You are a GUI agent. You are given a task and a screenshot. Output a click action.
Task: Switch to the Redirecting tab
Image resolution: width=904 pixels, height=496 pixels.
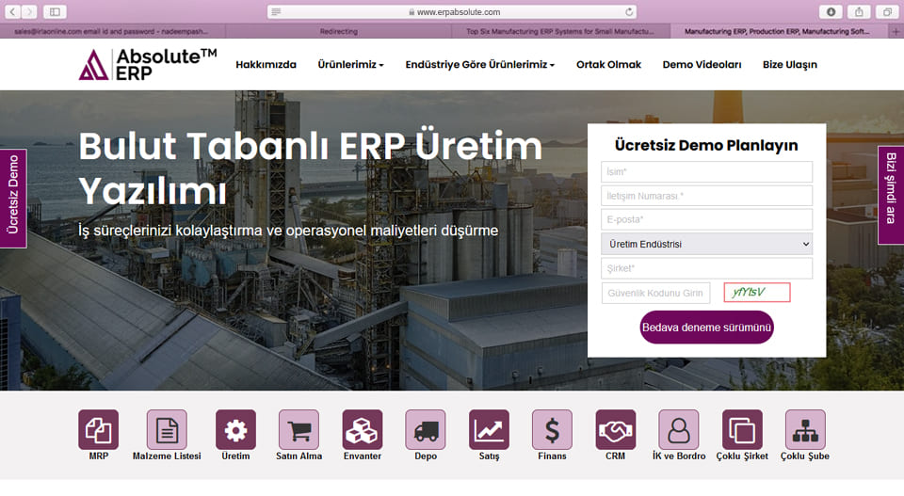338,32
